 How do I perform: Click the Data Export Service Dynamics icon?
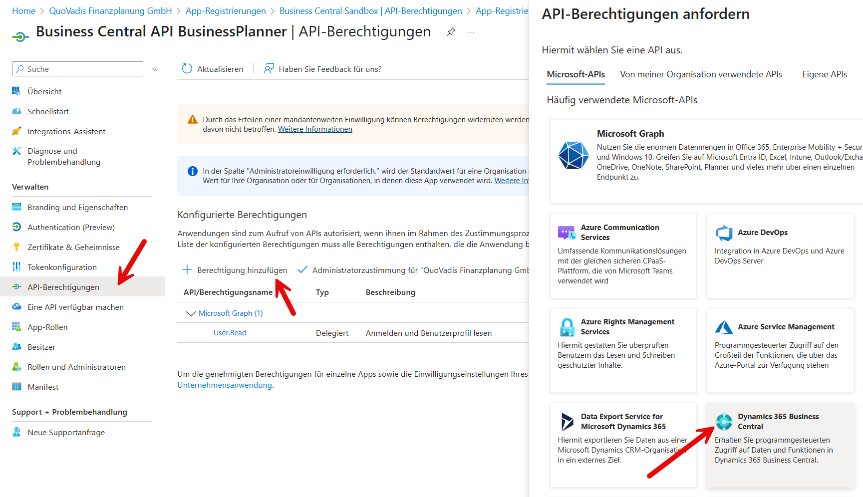pyautogui.click(x=567, y=422)
